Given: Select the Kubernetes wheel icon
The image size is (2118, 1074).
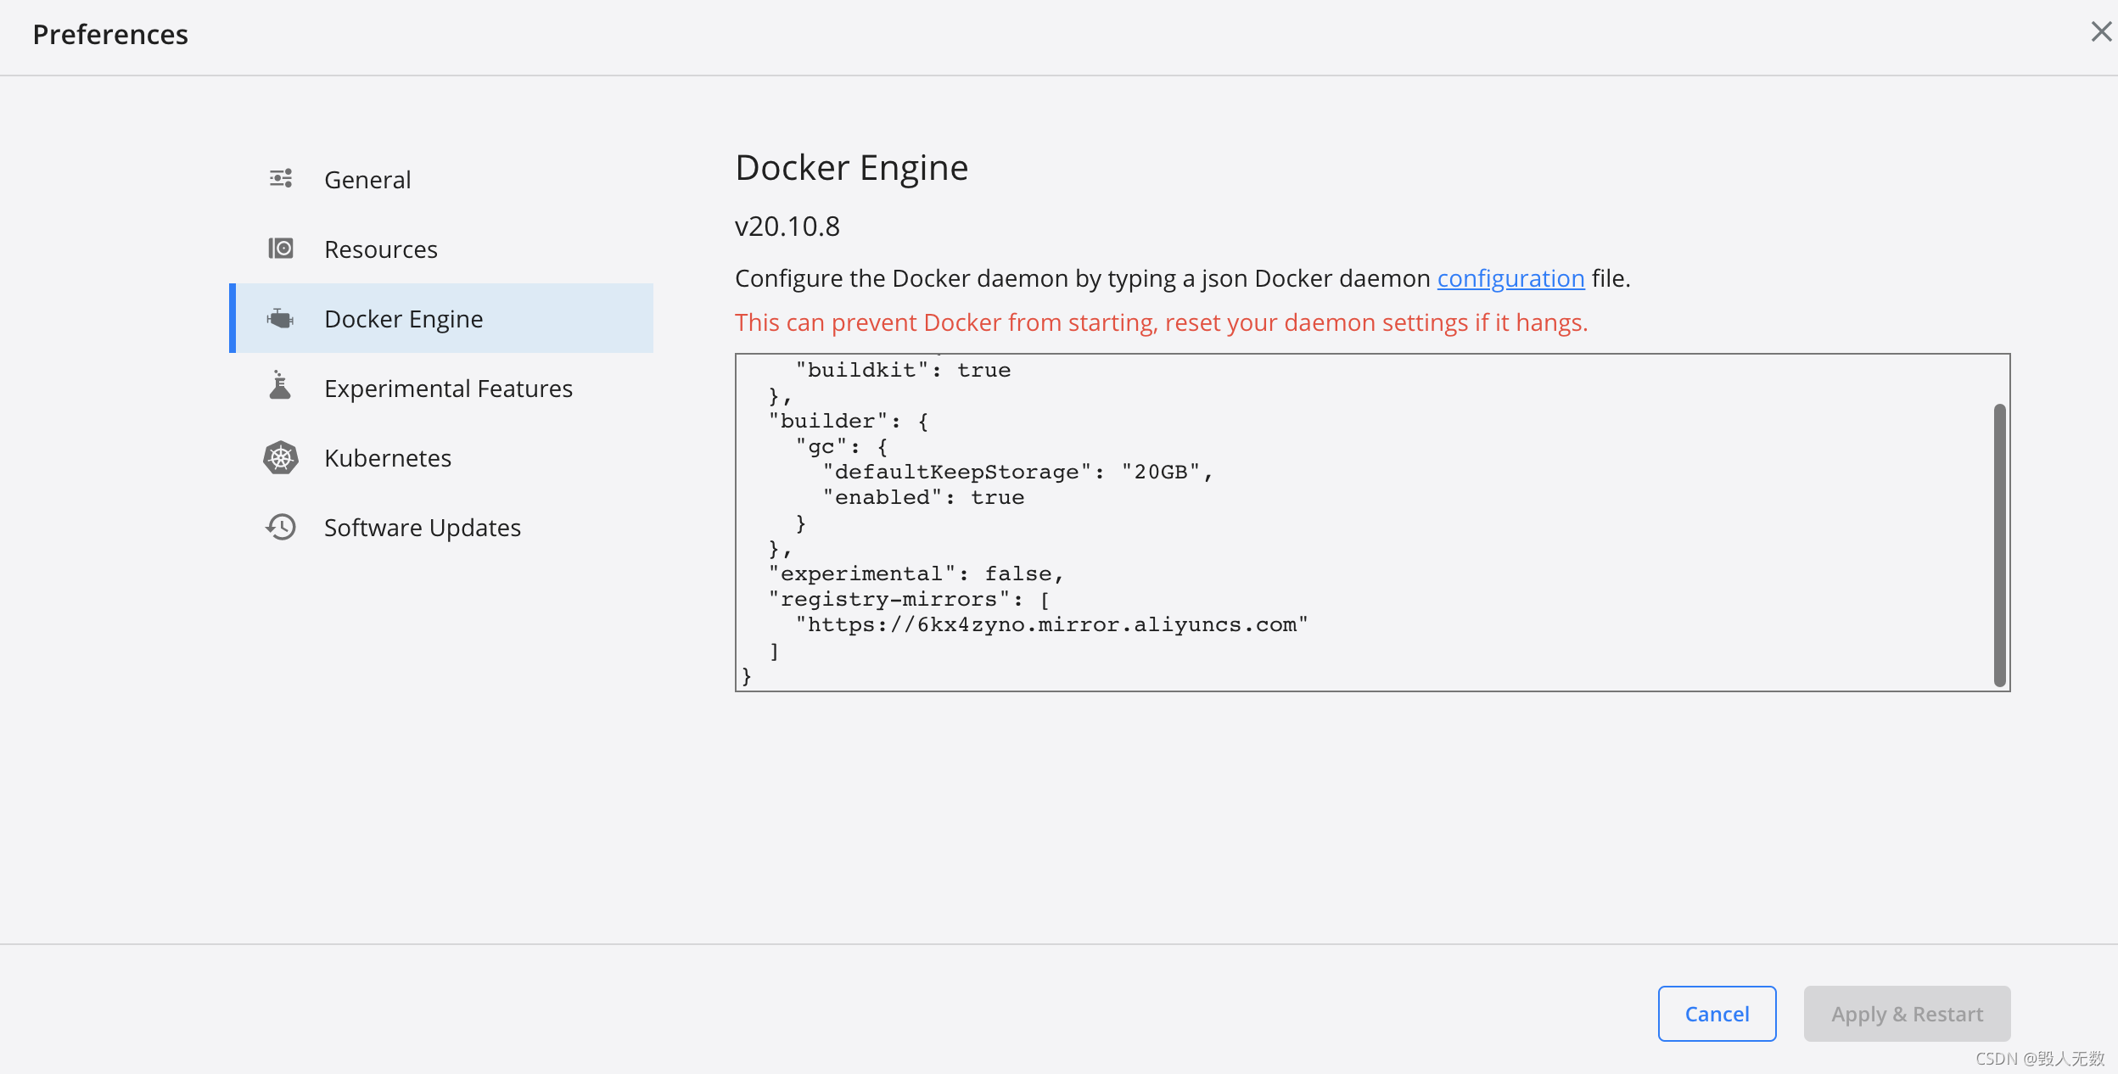Looking at the screenshot, I should click(279, 457).
